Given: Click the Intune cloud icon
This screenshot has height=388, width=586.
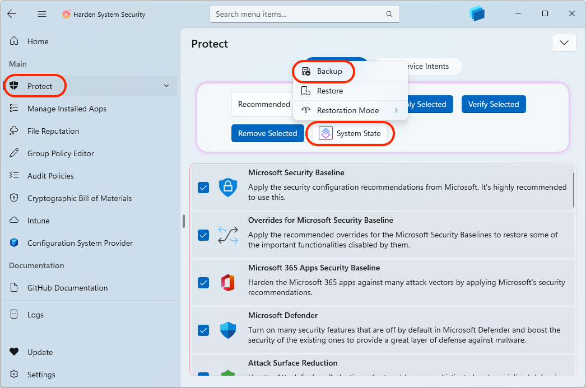Looking at the screenshot, I should [14, 221].
